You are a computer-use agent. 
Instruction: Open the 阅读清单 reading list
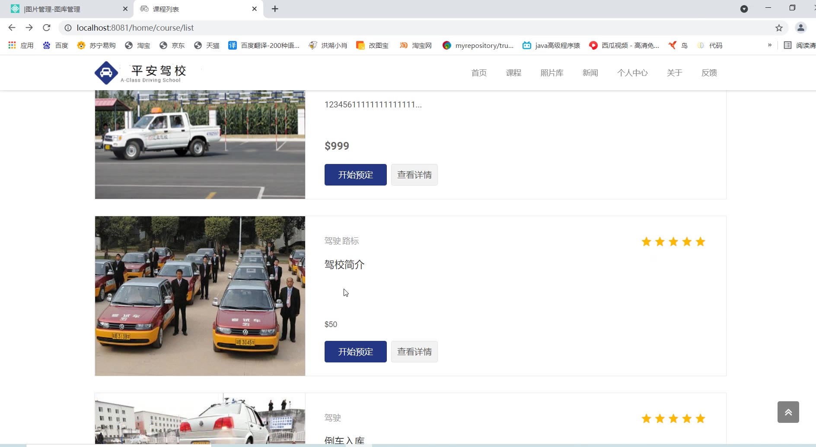pyautogui.click(x=800, y=45)
